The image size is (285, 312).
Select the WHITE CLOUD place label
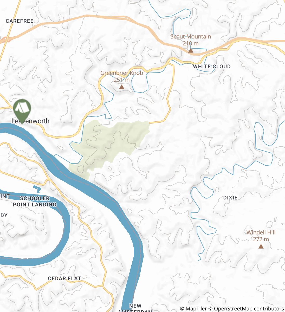212,67
